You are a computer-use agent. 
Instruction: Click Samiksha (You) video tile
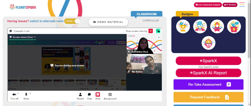click(x=144, y=44)
